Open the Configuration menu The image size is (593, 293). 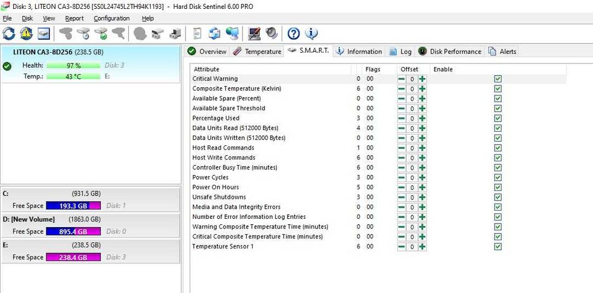click(x=111, y=18)
